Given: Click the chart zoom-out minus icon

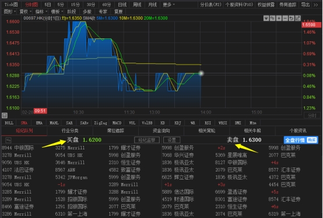Looking at the screenshot, I should (285, 18).
